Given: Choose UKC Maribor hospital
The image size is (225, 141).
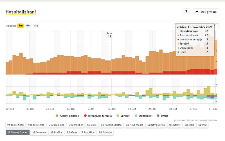Looking at the screenshot, I should coord(75,125).
